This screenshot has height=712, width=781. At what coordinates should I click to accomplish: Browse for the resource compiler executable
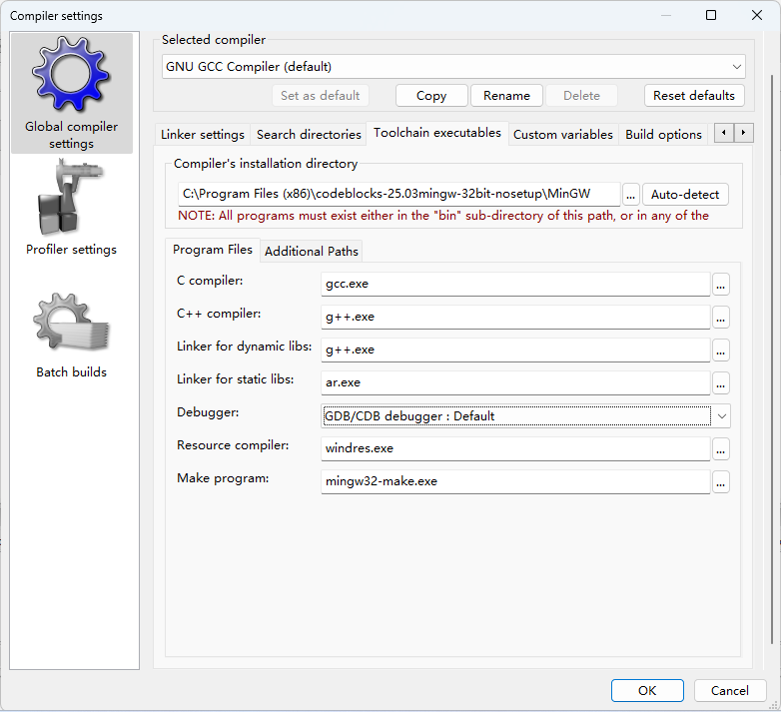pos(721,449)
